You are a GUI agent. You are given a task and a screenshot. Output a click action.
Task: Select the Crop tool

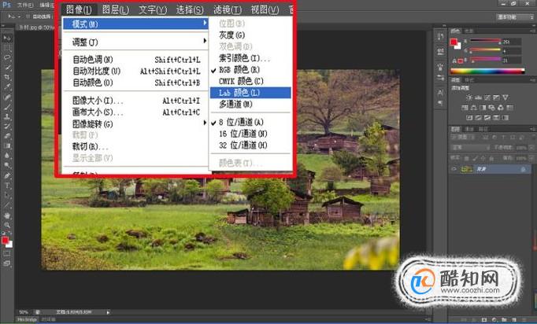7,77
